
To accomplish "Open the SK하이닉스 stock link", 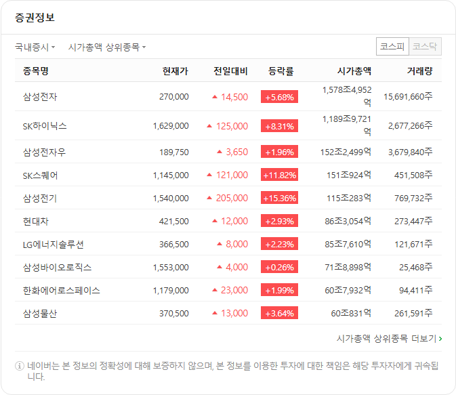I will pos(45,125).
